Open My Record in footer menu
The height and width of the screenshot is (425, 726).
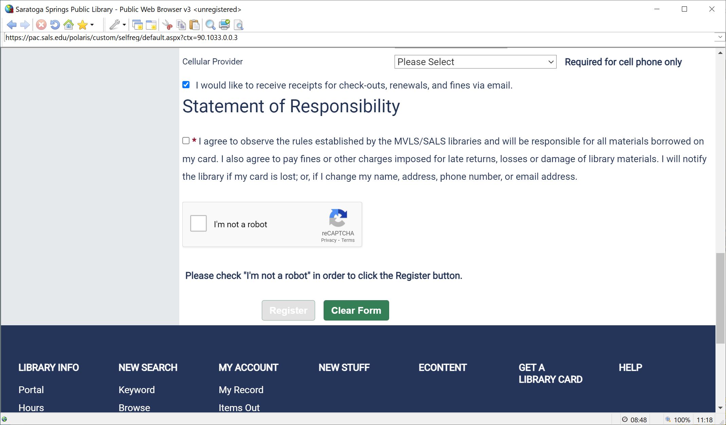241,390
